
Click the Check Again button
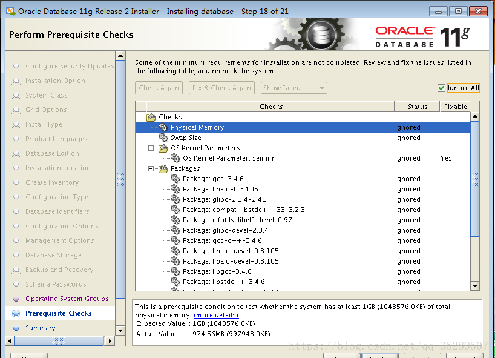pyautogui.click(x=159, y=88)
